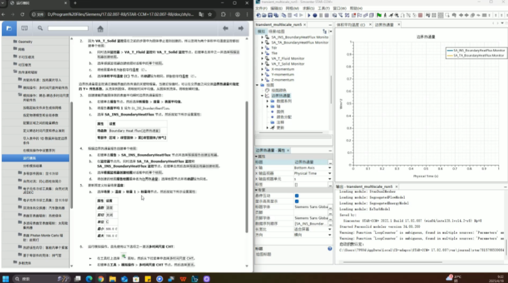Click the search magnifier icon in help toolbar

(40, 28)
